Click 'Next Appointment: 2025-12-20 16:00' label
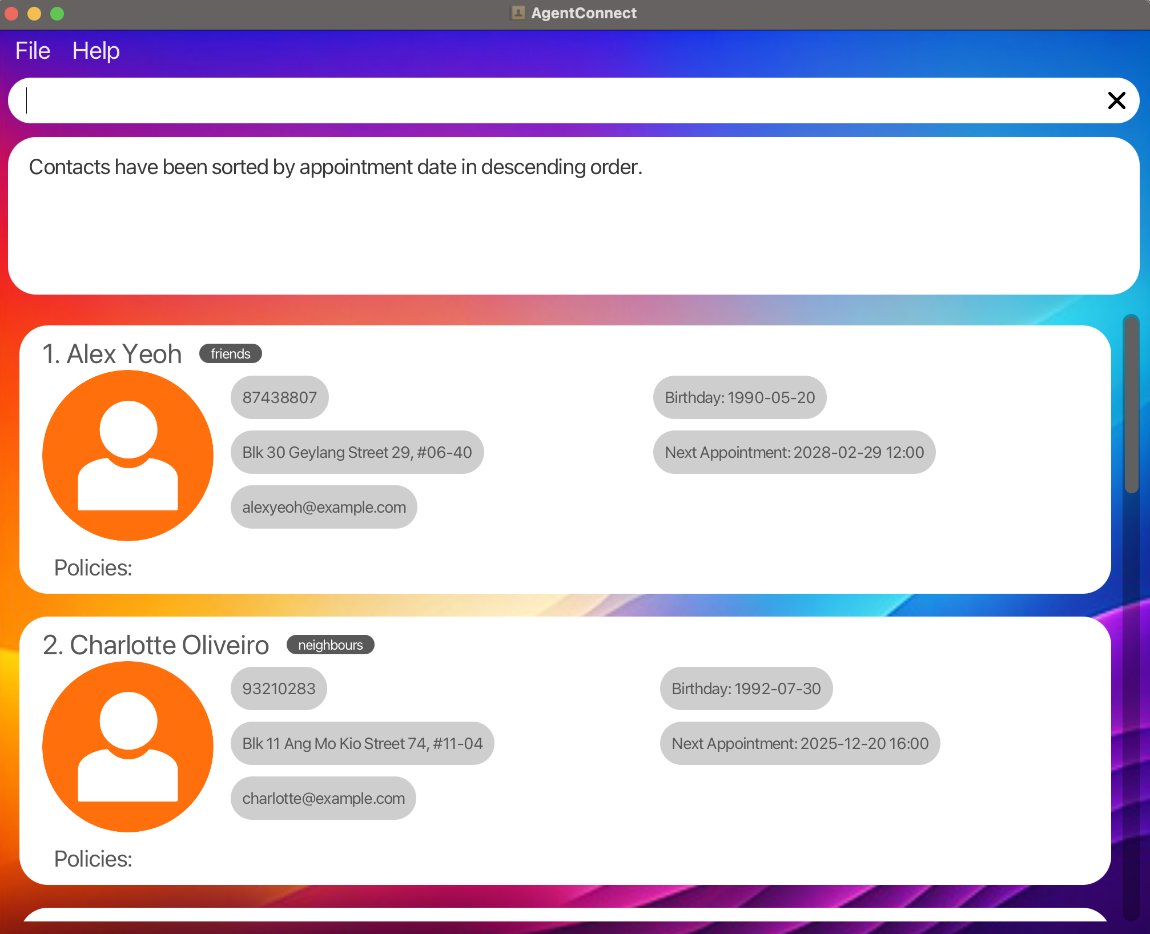Screen dimensions: 1150x934 800,743
